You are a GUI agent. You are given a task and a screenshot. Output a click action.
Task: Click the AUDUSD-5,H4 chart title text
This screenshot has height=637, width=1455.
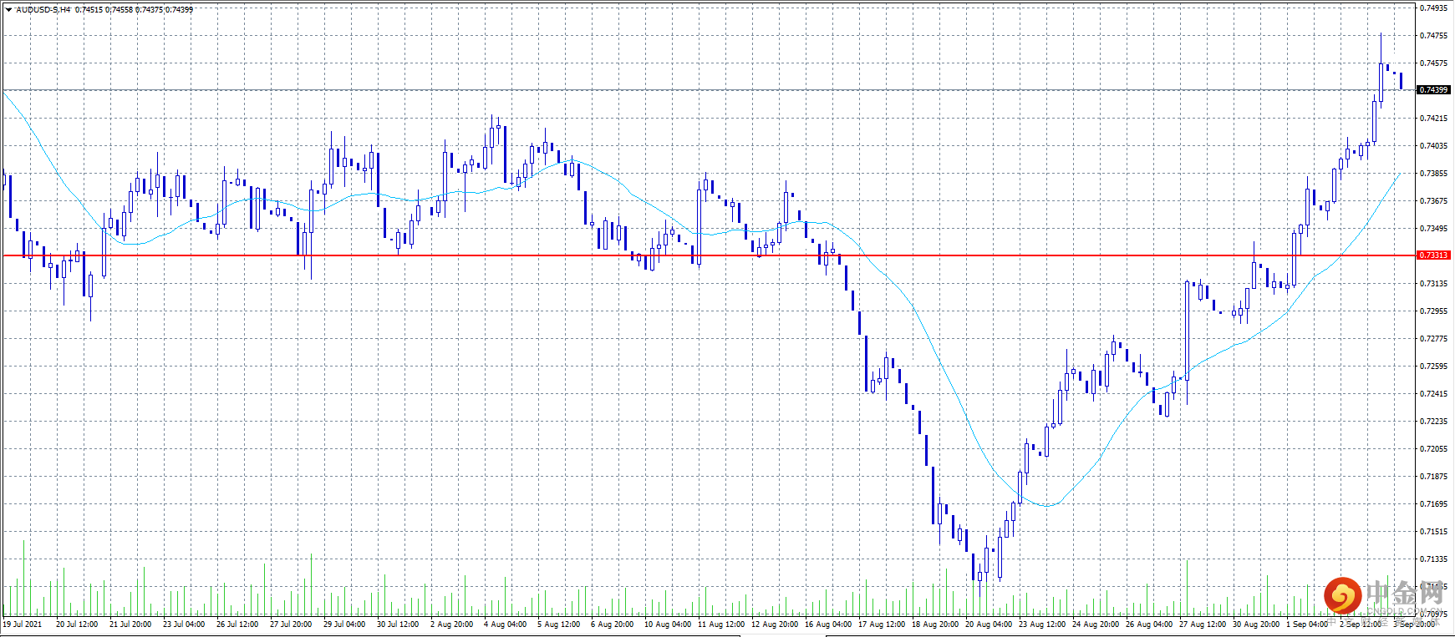tap(43, 9)
